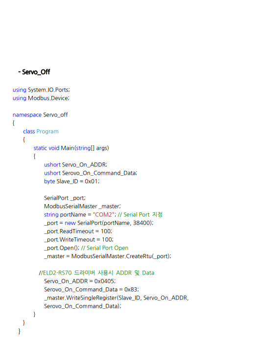This screenshot has width=280, height=347.
Task: Click the 'namespace Servo_off' line
Action: [40, 115]
